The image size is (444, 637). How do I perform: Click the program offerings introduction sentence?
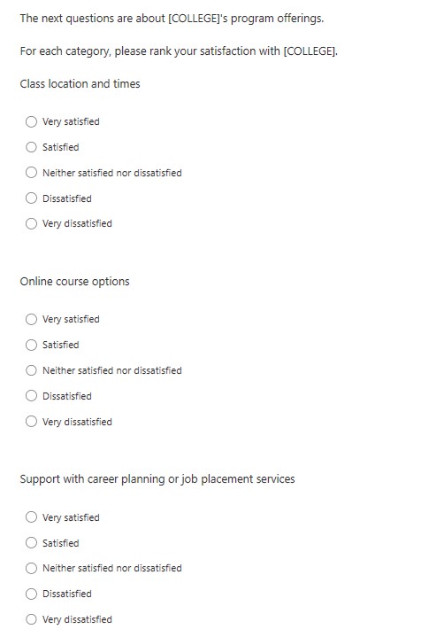[x=172, y=19]
